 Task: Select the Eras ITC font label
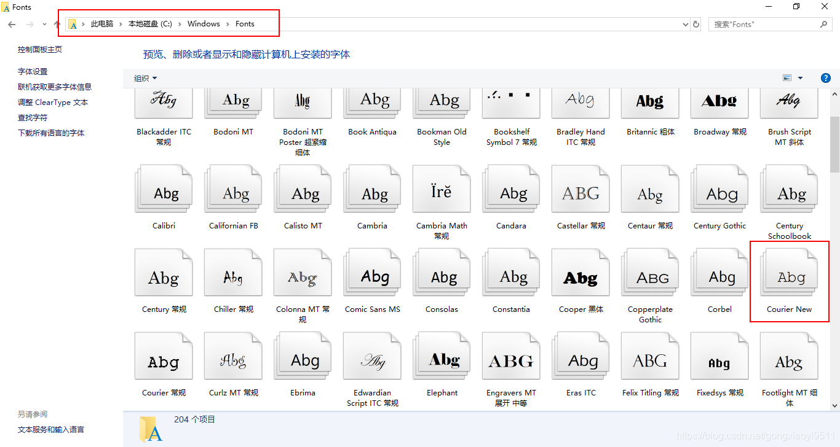pos(581,393)
